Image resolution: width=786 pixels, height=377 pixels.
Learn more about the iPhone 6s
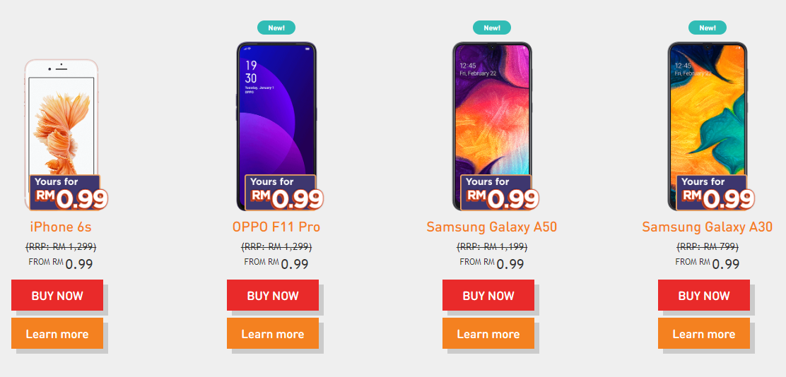[57, 333]
